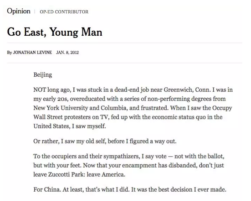
Task: Click the Beijing dateline
Action: point(43,74)
